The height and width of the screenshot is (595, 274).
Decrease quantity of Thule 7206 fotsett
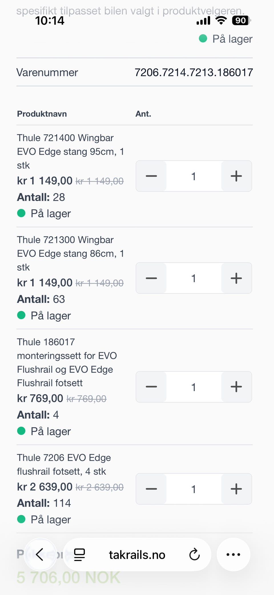coord(151,489)
